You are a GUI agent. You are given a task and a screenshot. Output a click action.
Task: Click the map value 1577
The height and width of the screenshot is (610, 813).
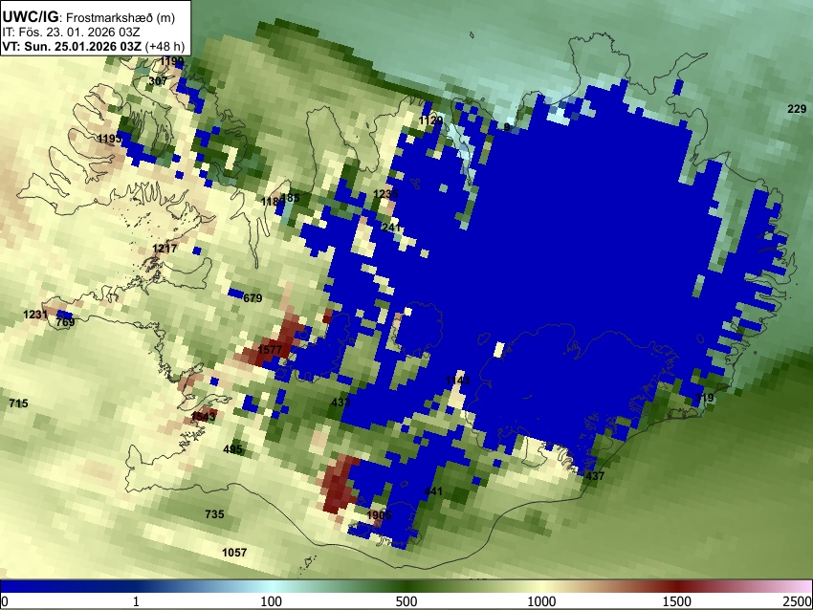[x=270, y=350]
